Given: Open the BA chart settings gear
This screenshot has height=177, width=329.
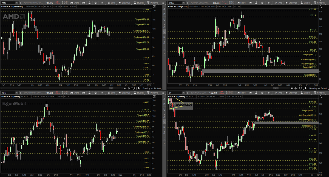Looking at the screenshot, I should tap(262, 93).
